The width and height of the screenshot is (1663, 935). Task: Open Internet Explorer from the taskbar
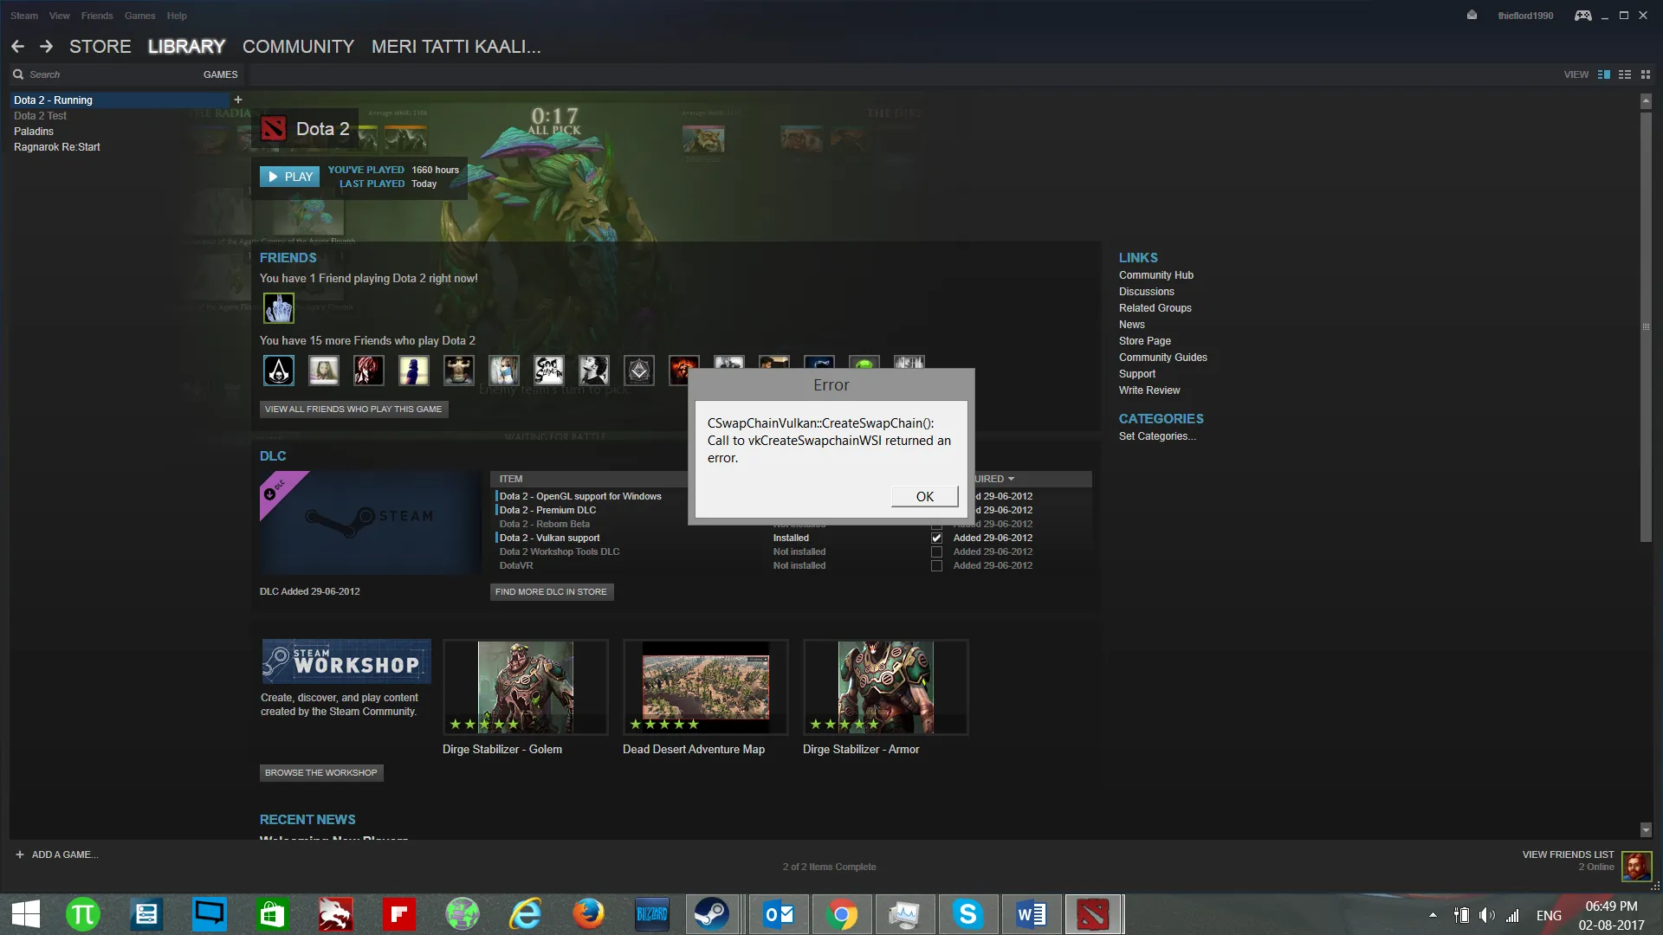tap(526, 914)
